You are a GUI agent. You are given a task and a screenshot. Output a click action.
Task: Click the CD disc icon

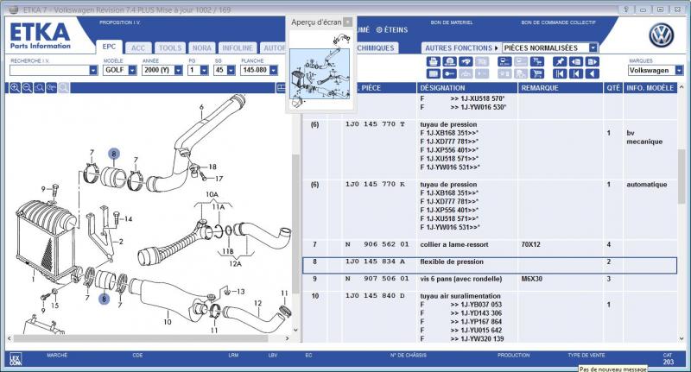[x=449, y=62]
